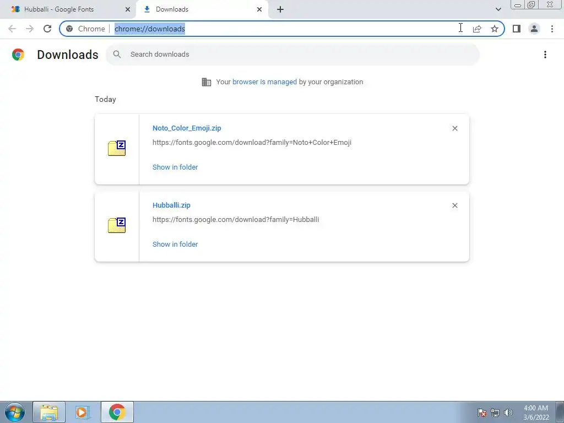Focus the Search downloads field
The height and width of the screenshot is (423, 564).
pyautogui.click(x=292, y=55)
